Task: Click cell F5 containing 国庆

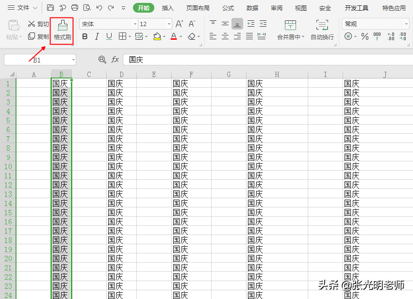Action: pos(191,121)
